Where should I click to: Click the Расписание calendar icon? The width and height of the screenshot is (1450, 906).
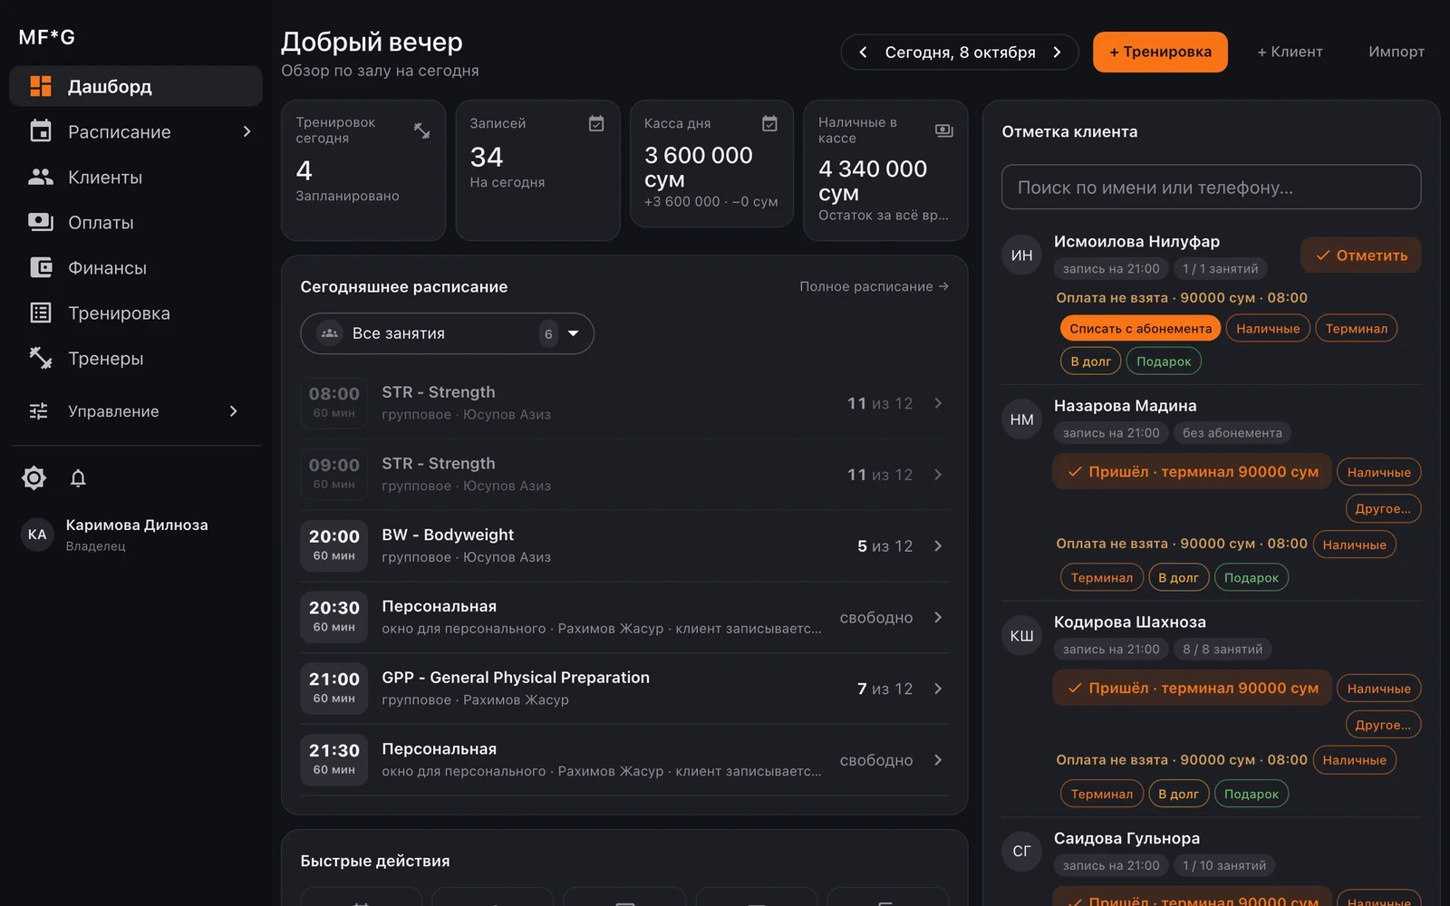41,131
